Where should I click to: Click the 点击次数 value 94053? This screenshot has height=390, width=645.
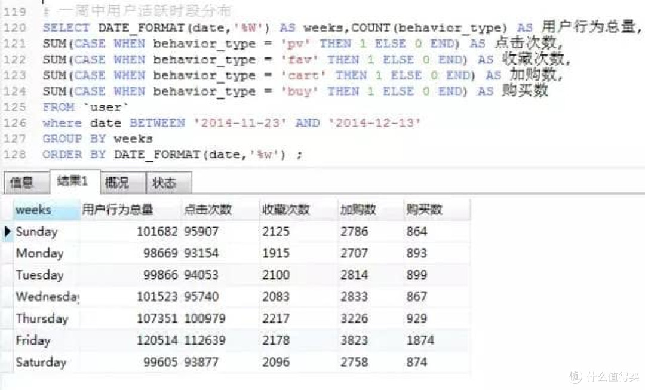[x=201, y=275]
